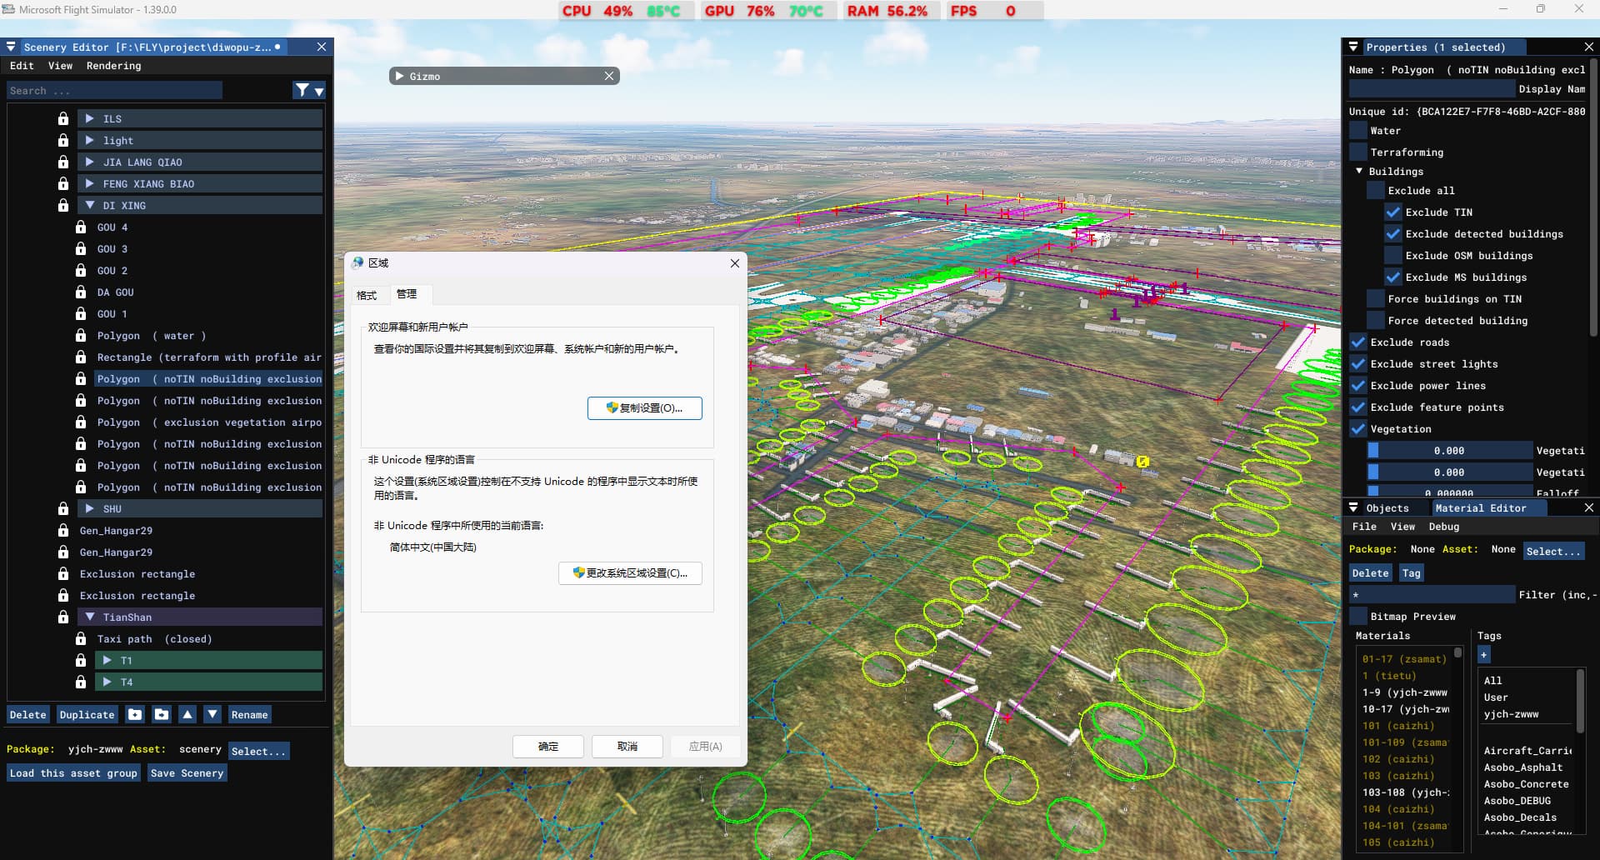
Task: Open Material Editor File menu
Action: pos(1364,527)
